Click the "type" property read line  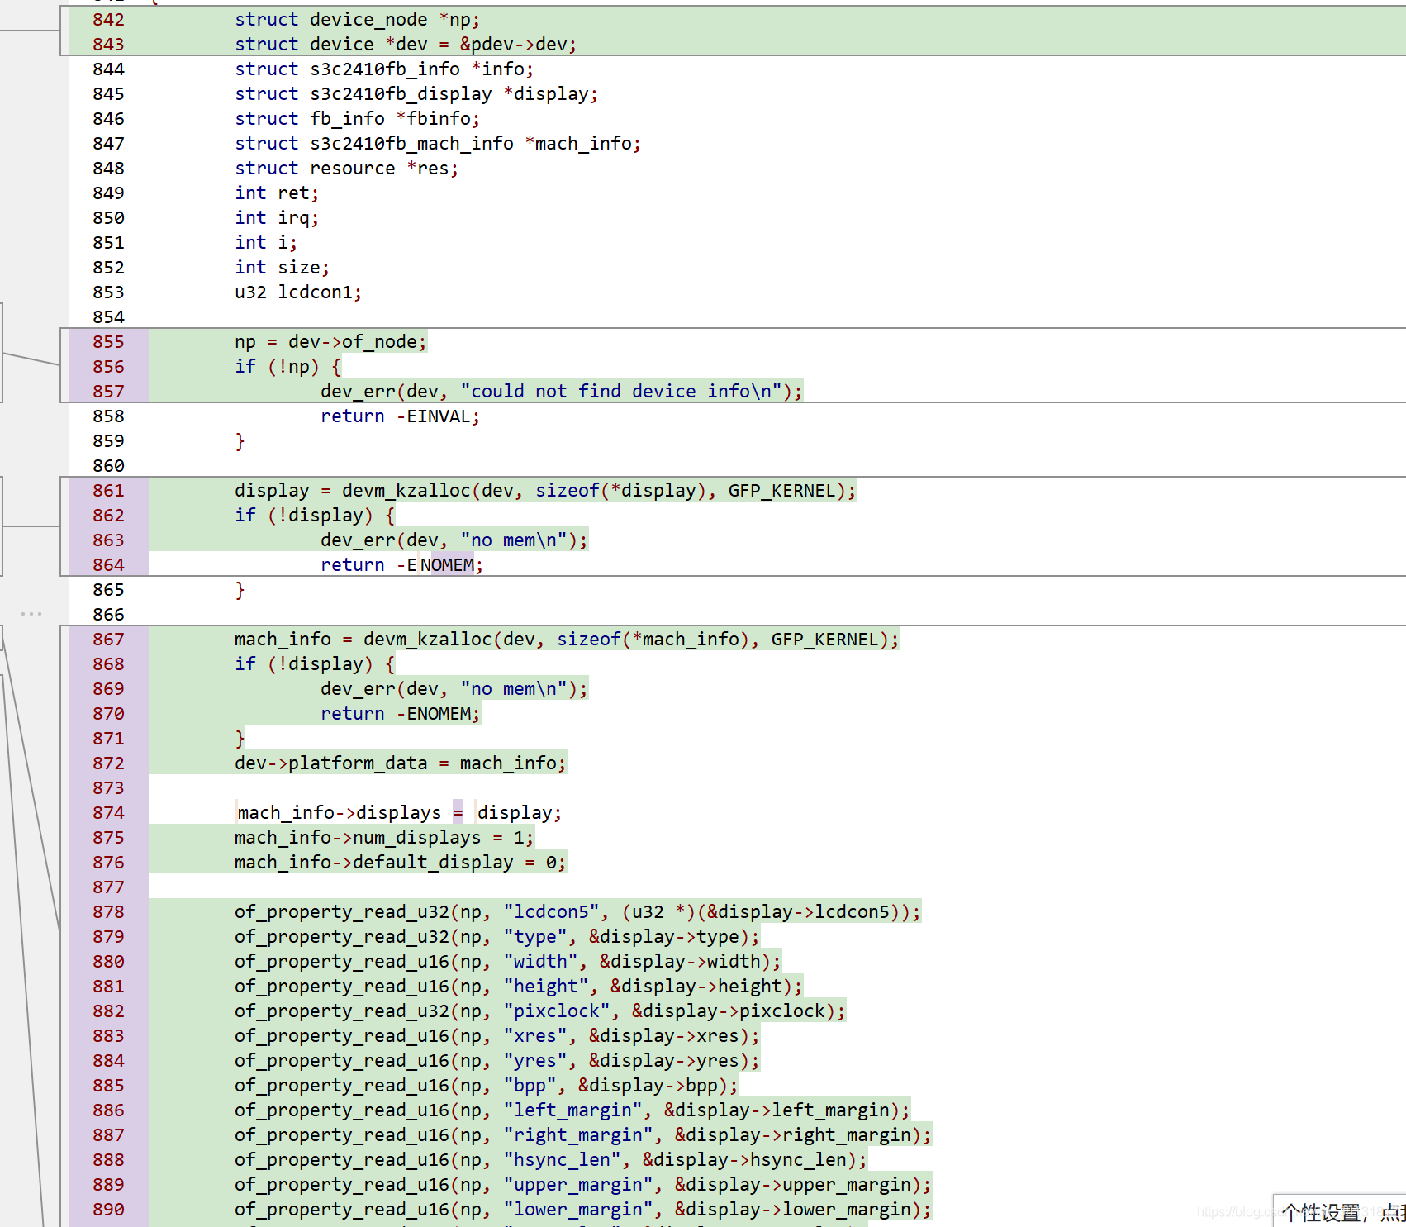coord(497,936)
